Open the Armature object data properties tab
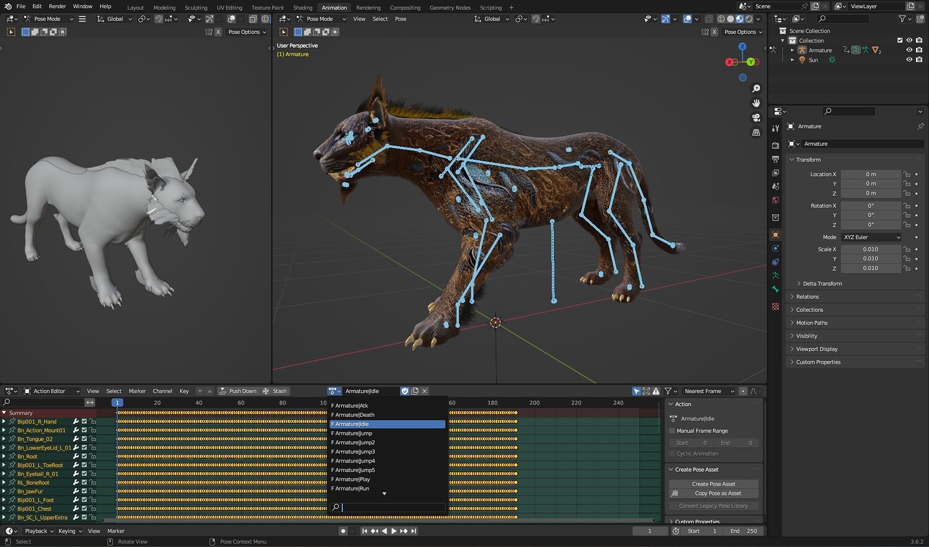Screen dimensions: 929x547 [775, 276]
